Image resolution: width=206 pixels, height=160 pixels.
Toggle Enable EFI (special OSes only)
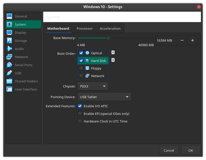[80, 114]
